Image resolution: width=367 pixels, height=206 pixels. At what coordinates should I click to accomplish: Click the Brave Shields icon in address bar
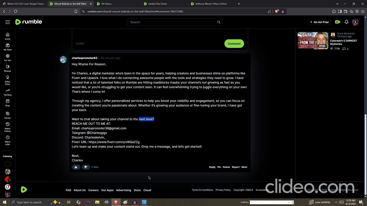pyautogui.click(x=276, y=11)
